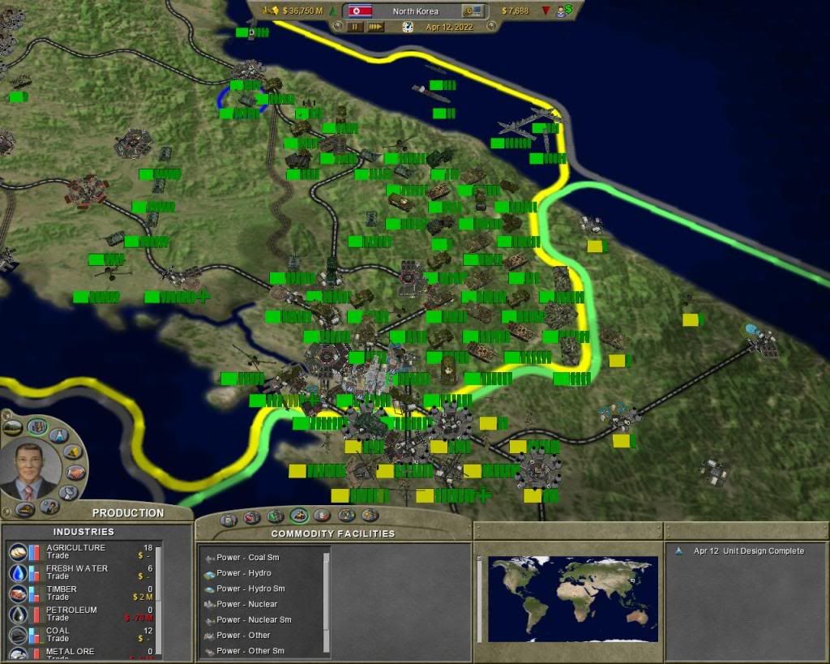Select Power - Coal Sm facility
This screenshot has width=830, height=664.
coord(248,557)
